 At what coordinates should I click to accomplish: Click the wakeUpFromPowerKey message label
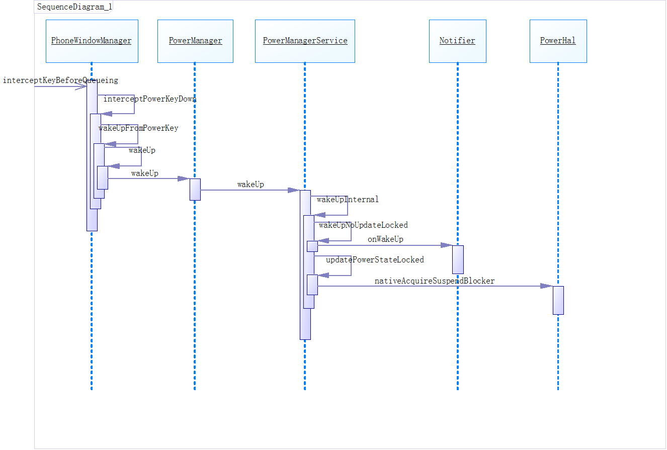pos(139,128)
